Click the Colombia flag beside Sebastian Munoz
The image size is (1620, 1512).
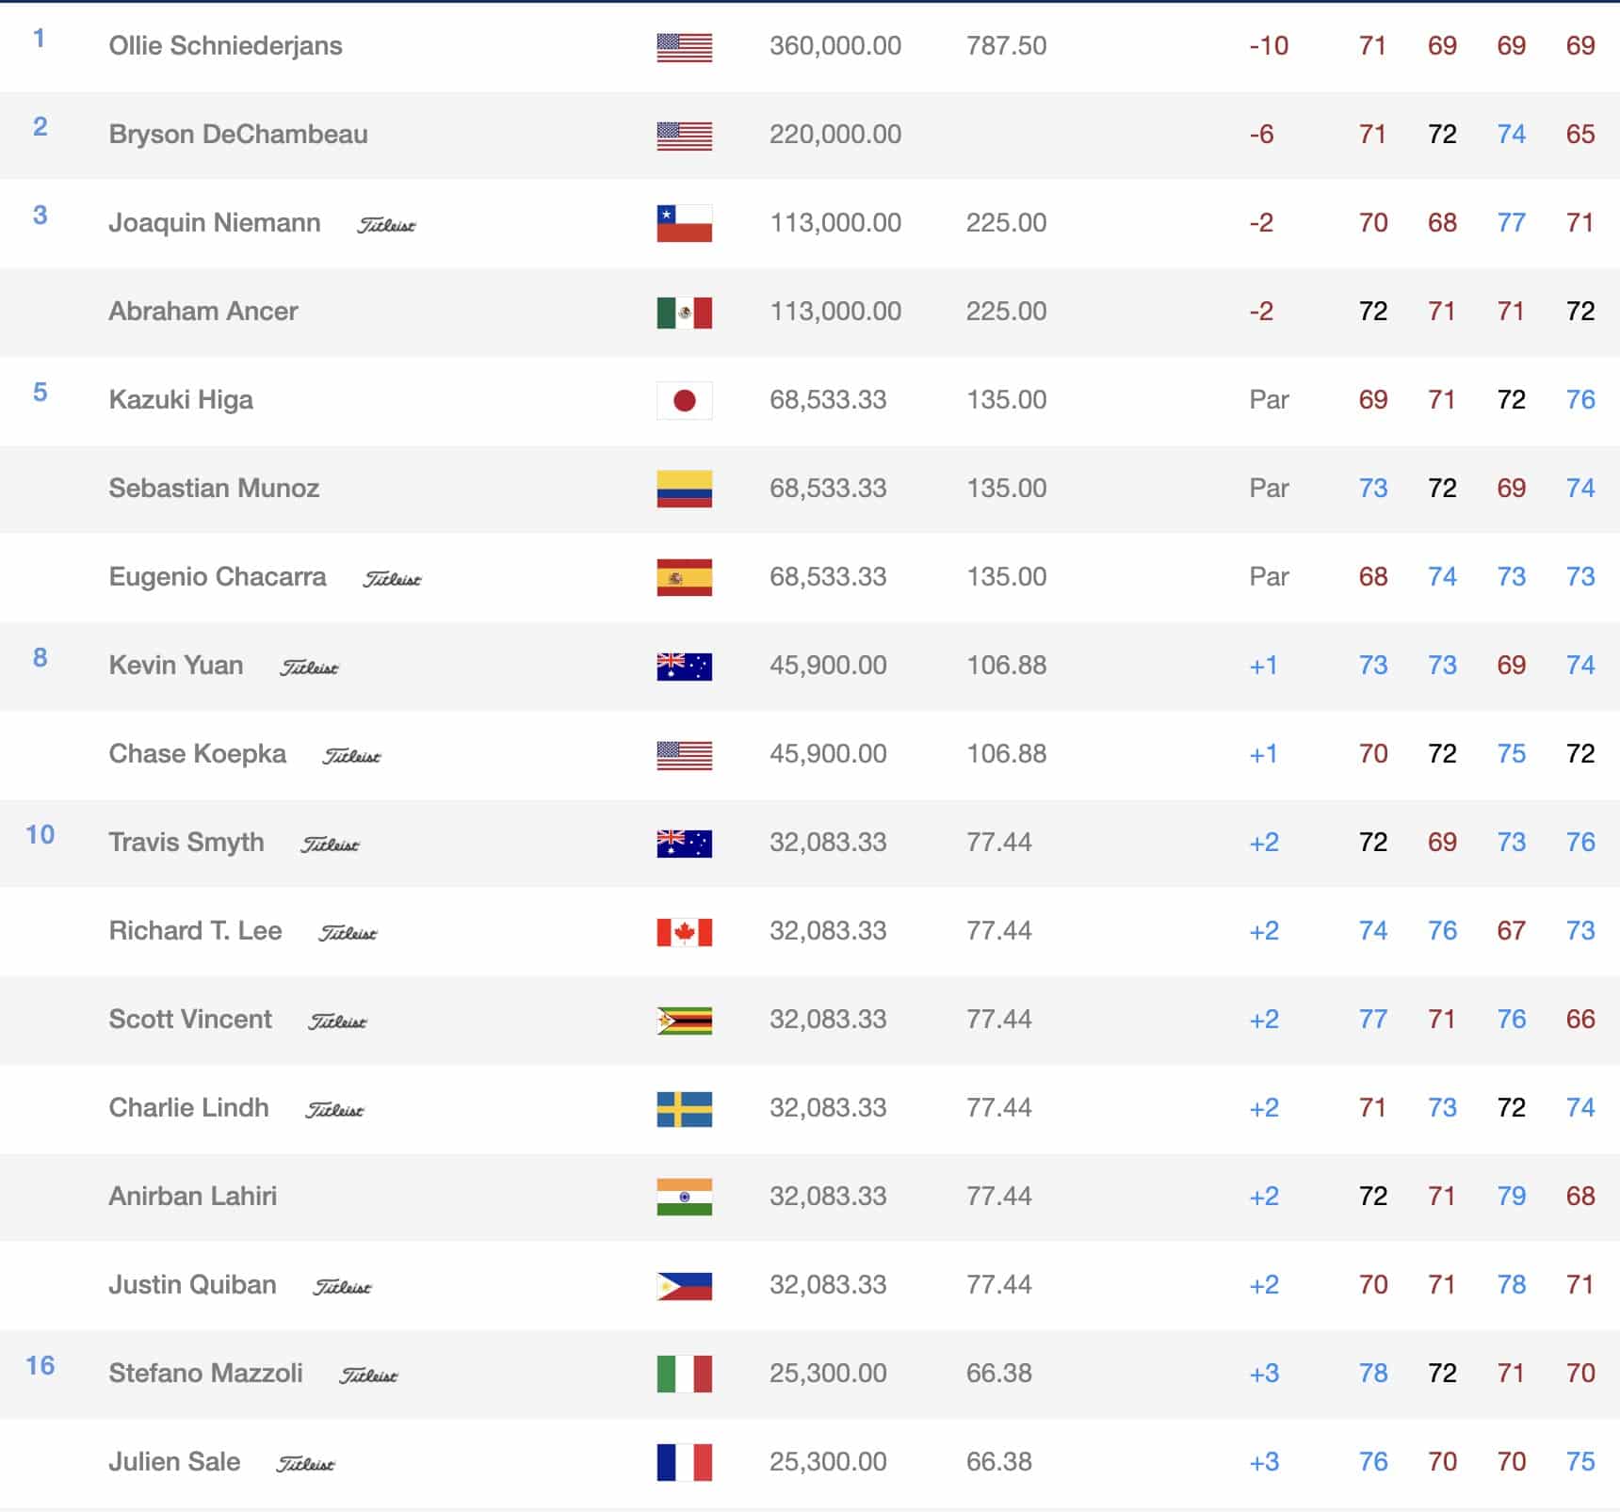(x=684, y=490)
